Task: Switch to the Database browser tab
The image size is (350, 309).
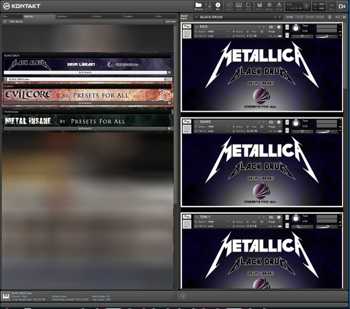Action: 73,16
